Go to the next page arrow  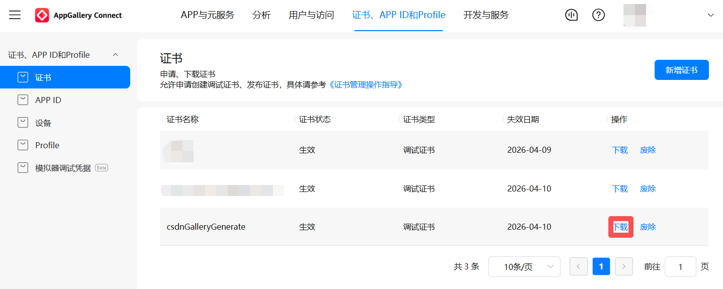624,266
